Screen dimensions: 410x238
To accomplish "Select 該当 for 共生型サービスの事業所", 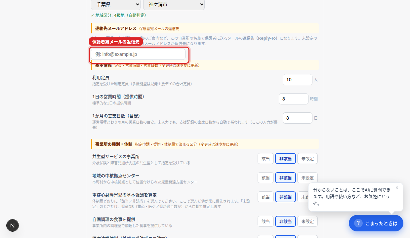I will tap(266, 159).
